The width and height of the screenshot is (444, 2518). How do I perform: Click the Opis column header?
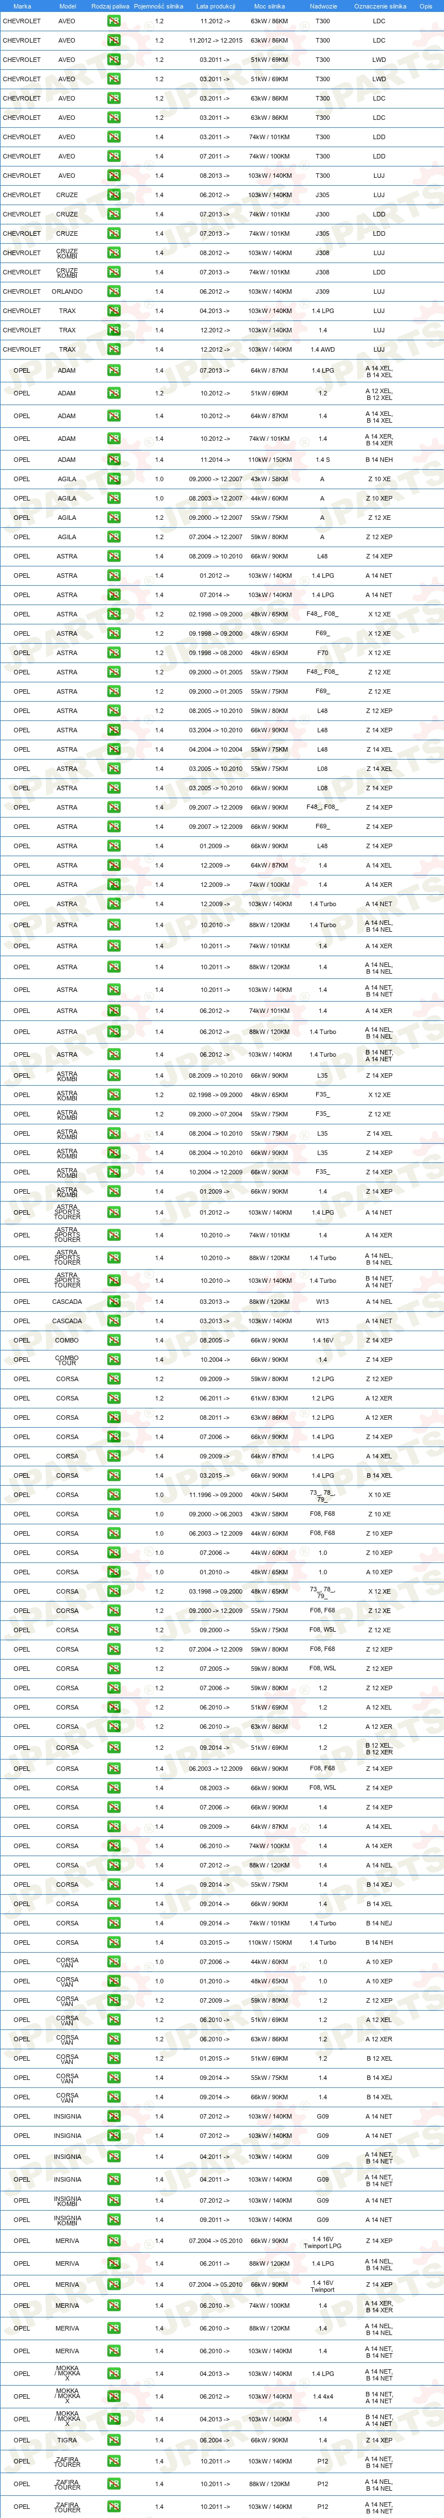(425, 6)
